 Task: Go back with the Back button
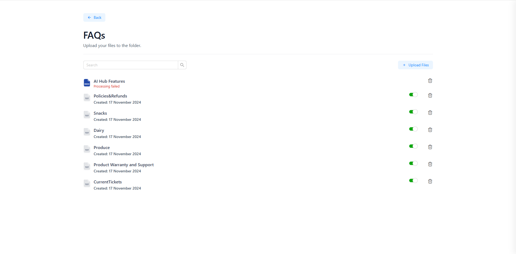(x=94, y=17)
